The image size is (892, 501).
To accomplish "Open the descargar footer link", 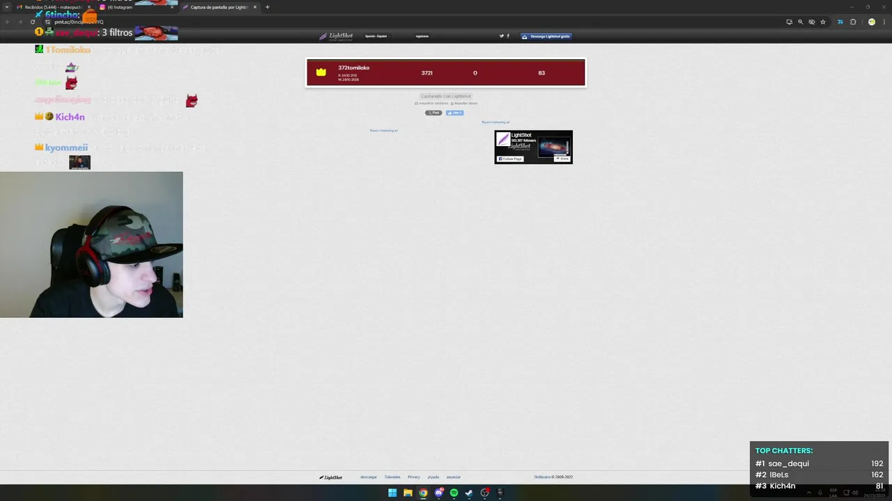I will (x=369, y=477).
